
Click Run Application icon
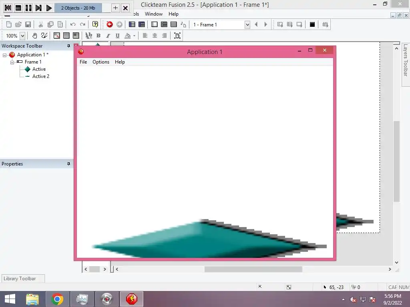290,24
